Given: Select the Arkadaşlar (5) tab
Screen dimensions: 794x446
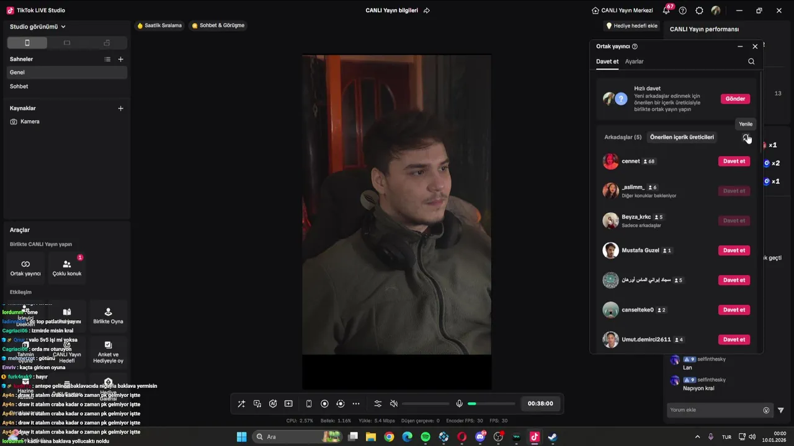Looking at the screenshot, I should click(623, 137).
